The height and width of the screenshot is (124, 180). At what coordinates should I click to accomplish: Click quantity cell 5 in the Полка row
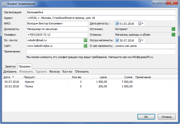(75, 86)
